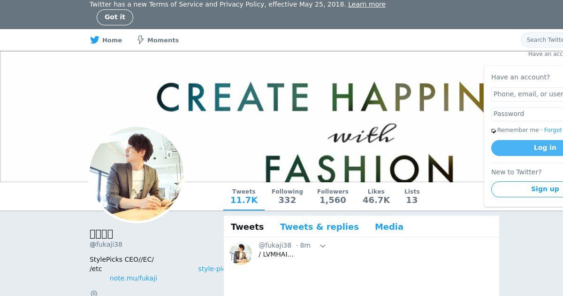Click the Moments navigation label
This screenshot has height=296, width=563.
click(163, 40)
